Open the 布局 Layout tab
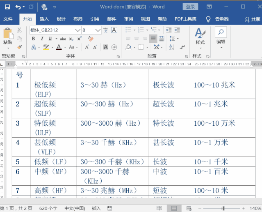262x212 pixels. click(x=78, y=19)
